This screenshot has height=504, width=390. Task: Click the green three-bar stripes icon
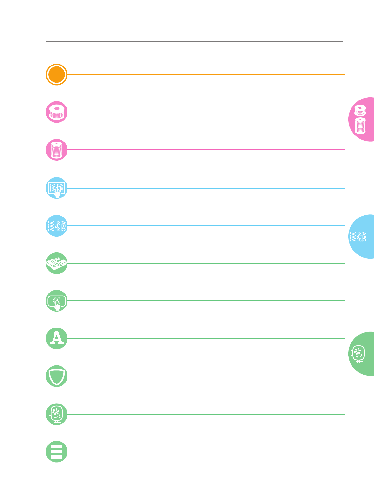click(x=57, y=452)
